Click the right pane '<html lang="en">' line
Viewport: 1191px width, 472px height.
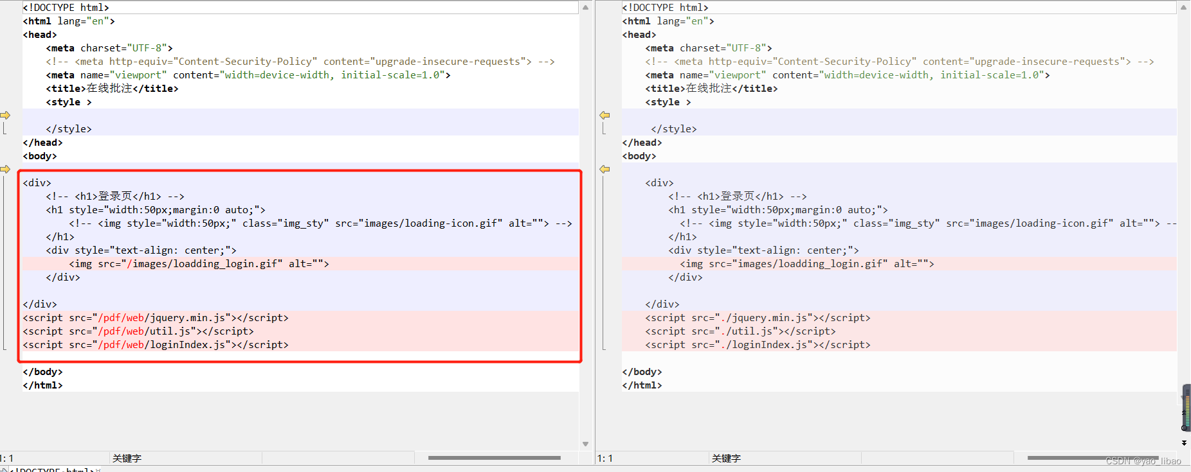coord(668,21)
